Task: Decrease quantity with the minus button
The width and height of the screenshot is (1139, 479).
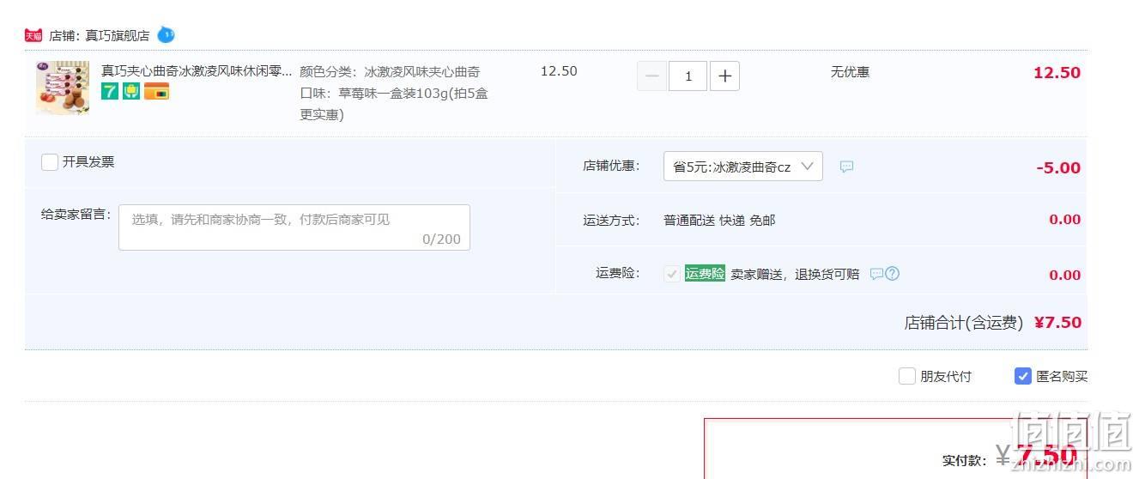Action: (x=652, y=76)
